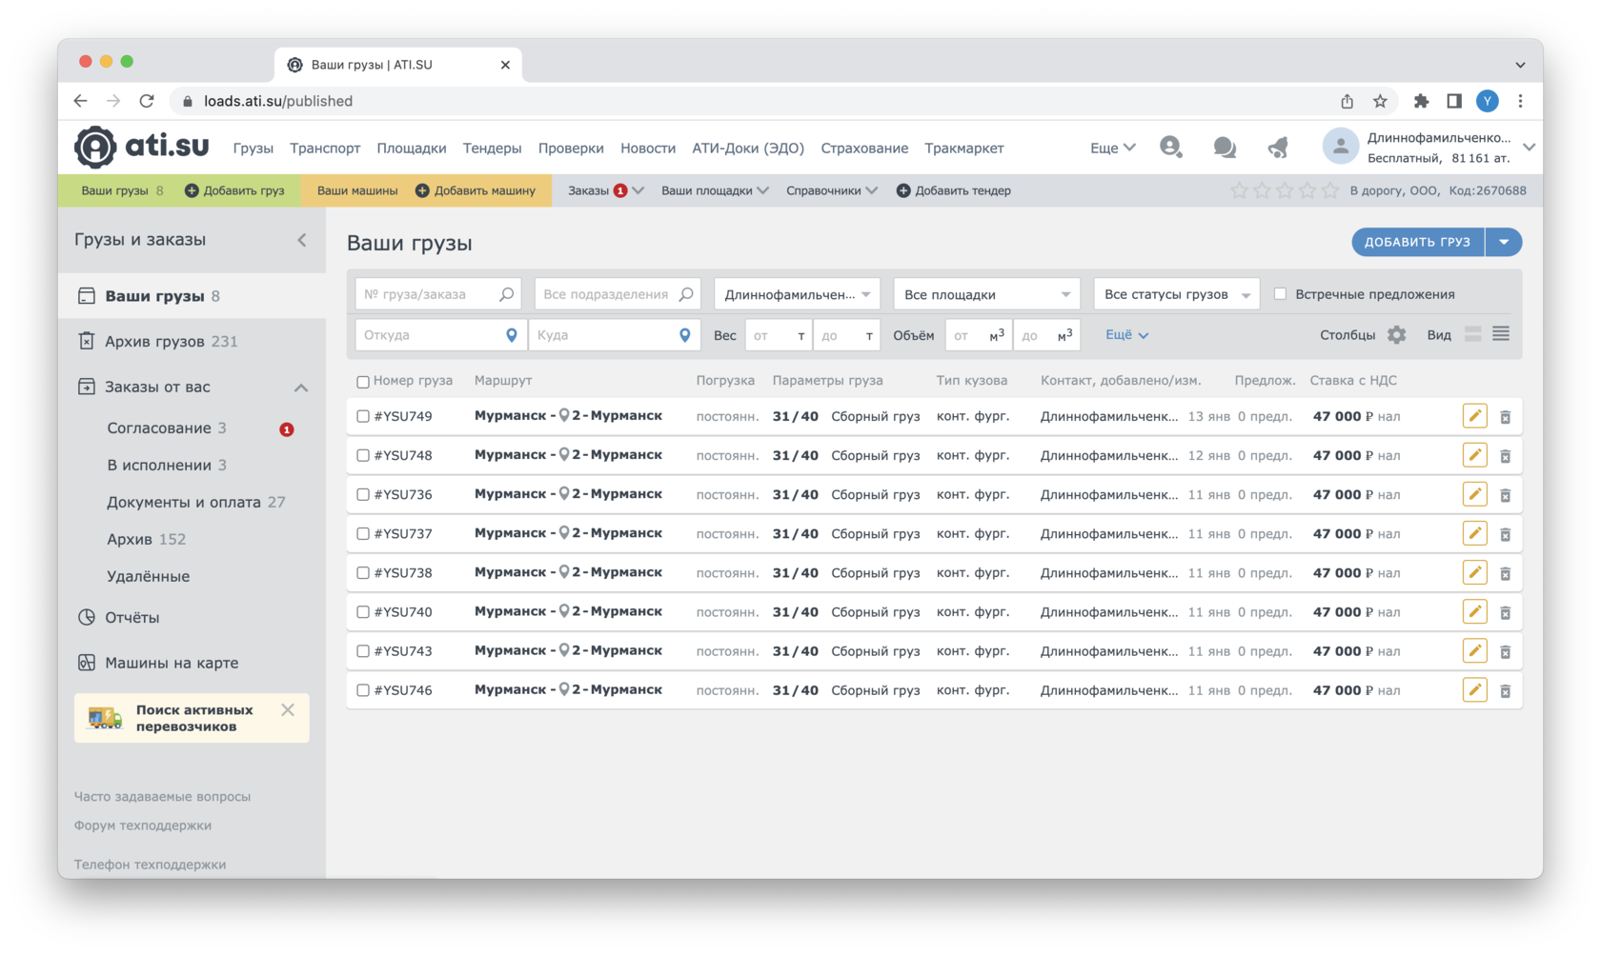The width and height of the screenshot is (1601, 955).
Task: Delete cargo #YSU738 with trash icon
Action: point(1506,573)
